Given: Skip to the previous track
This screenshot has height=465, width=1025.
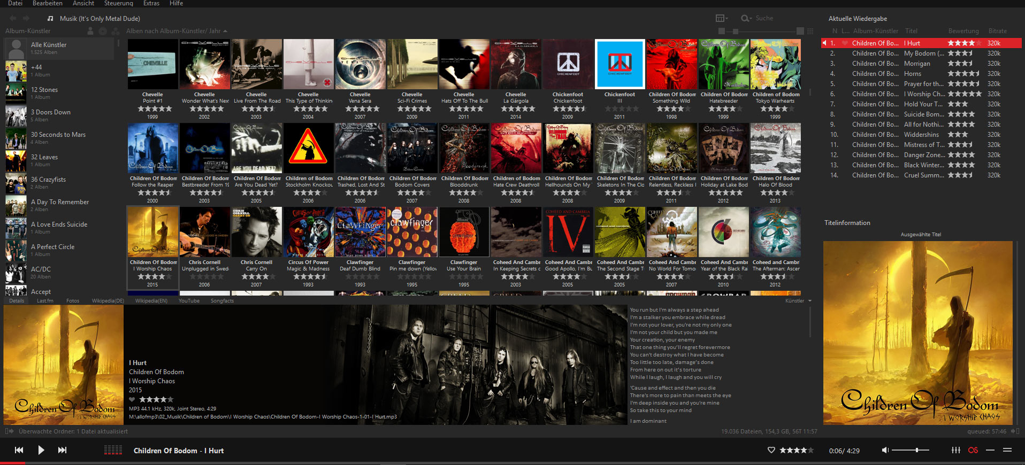Looking at the screenshot, I should coord(19,450).
